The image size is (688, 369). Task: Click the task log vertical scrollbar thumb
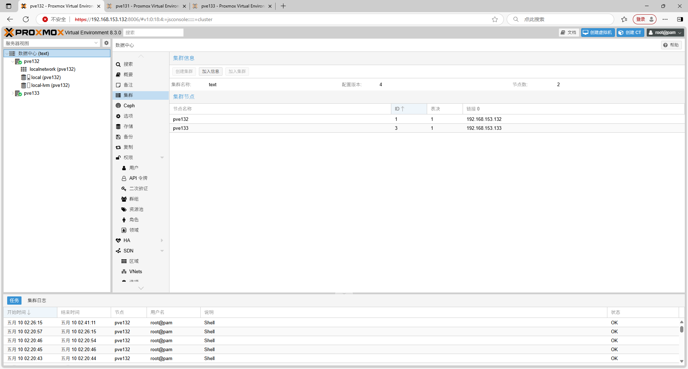tap(682, 329)
